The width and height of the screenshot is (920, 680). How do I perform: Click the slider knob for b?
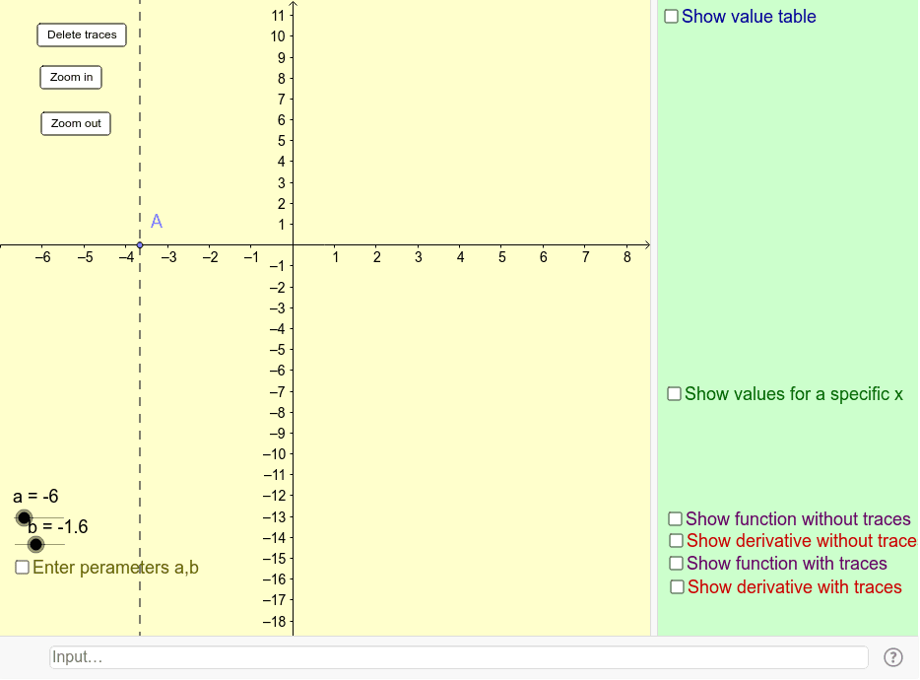(35, 545)
